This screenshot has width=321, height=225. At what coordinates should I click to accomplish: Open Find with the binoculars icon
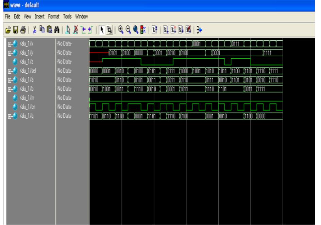tap(57, 30)
